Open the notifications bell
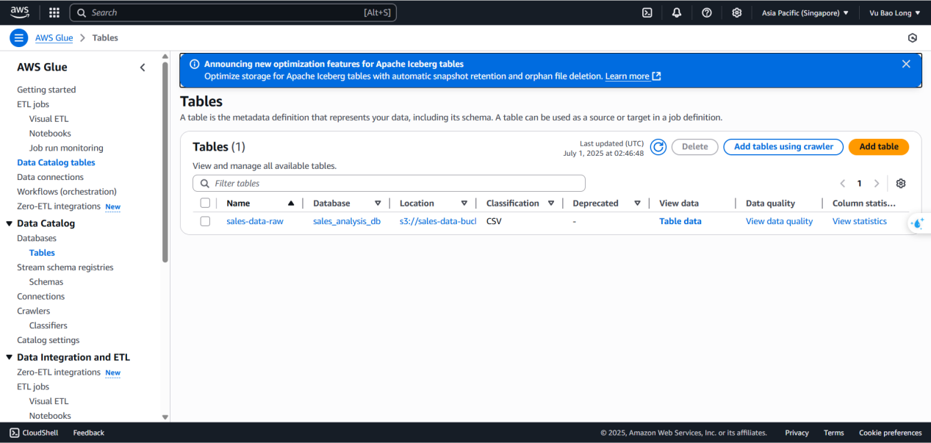Viewport: 931px width, 443px height. 677,12
